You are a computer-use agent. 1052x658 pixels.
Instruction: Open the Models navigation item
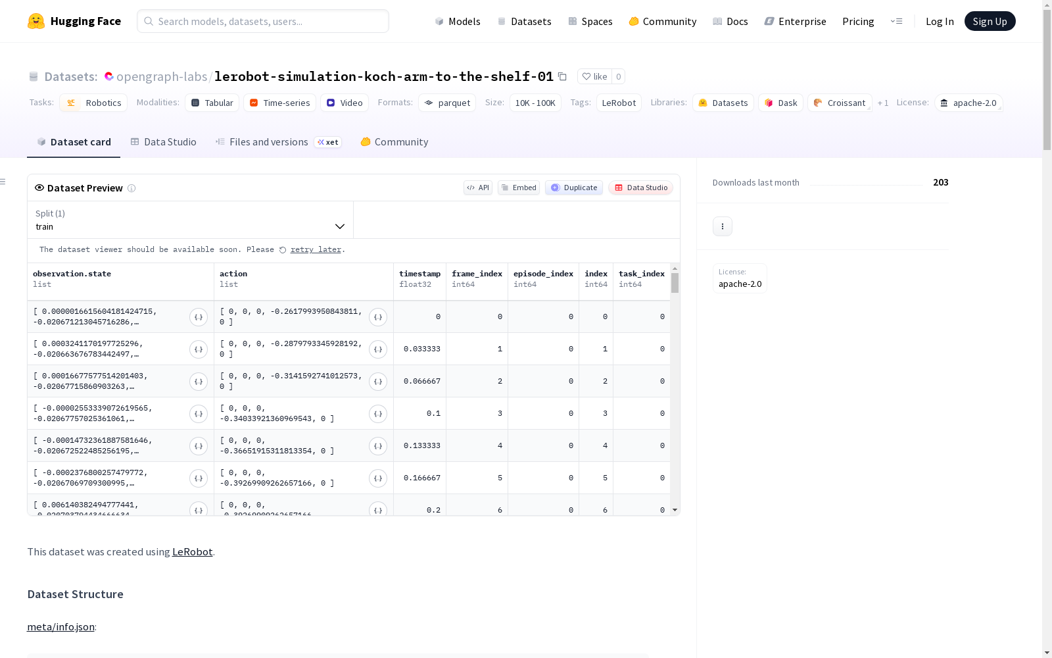(458, 21)
